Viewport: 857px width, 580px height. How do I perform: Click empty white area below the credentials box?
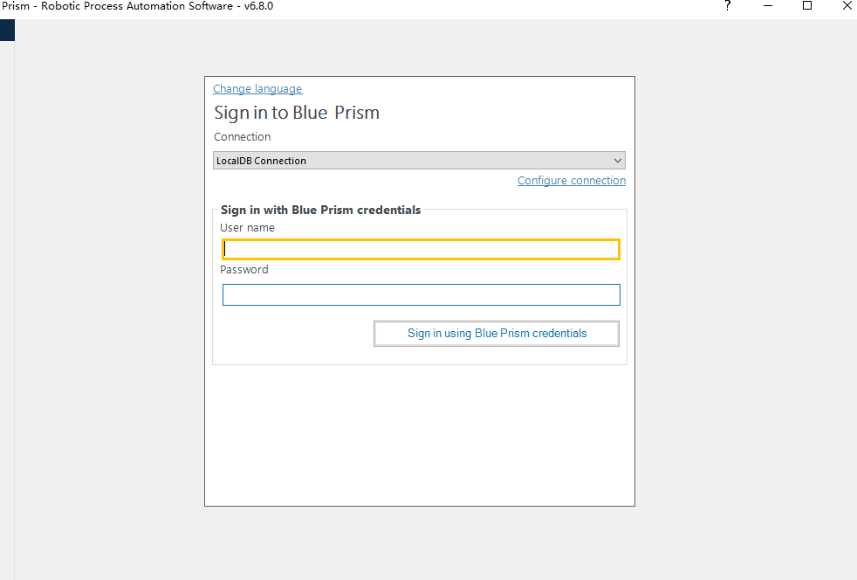click(x=419, y=437)
